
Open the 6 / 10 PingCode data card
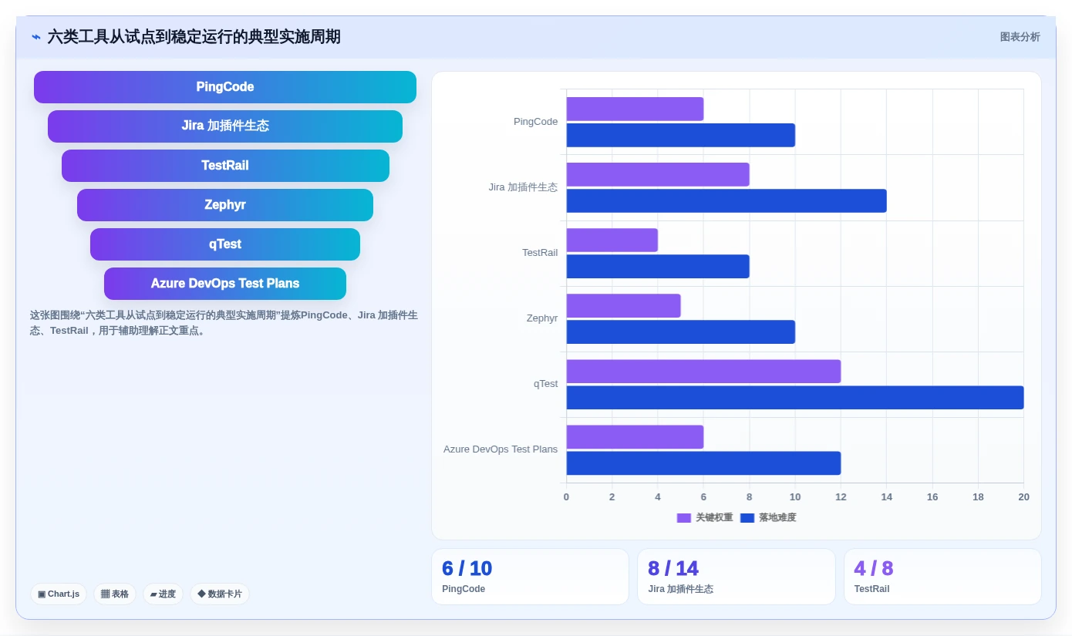tap(530, 577)
